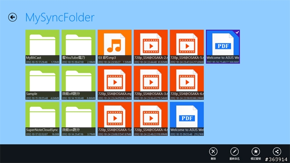The height and width of the screenshot is (163, 290).
Task: Share the selected file via the share icon
Action: pyautogui.click(x=277, y=152)
